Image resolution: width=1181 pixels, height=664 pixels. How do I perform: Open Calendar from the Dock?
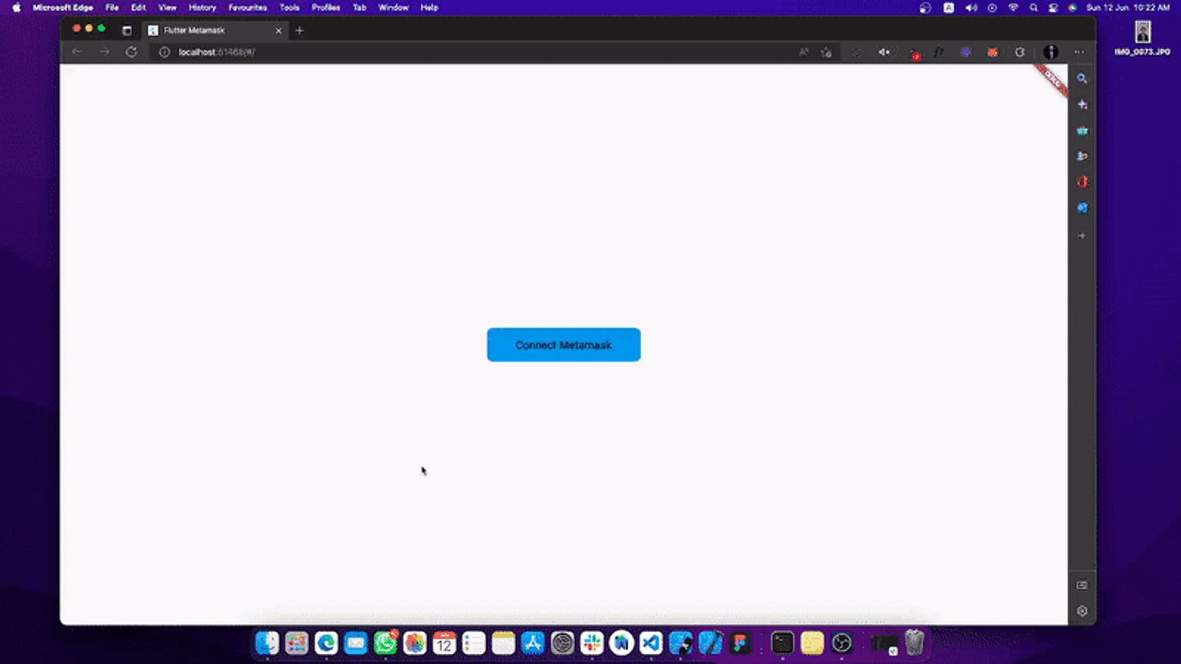point(444,643)
